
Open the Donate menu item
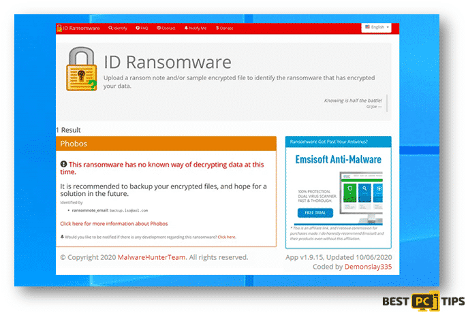tap(224, 28)
